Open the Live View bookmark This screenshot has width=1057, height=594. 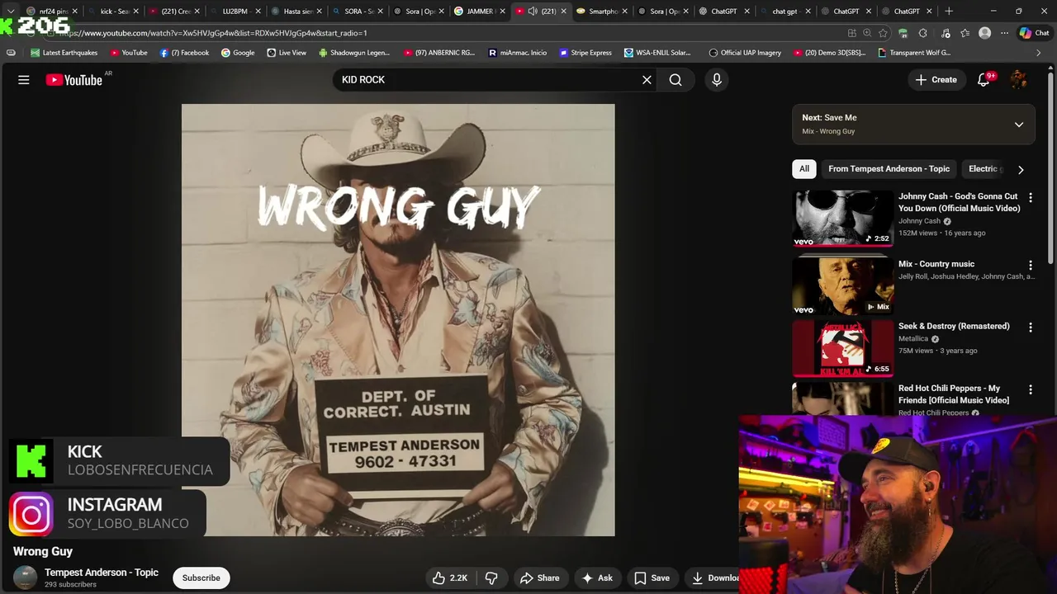click(x=287, y=53)
